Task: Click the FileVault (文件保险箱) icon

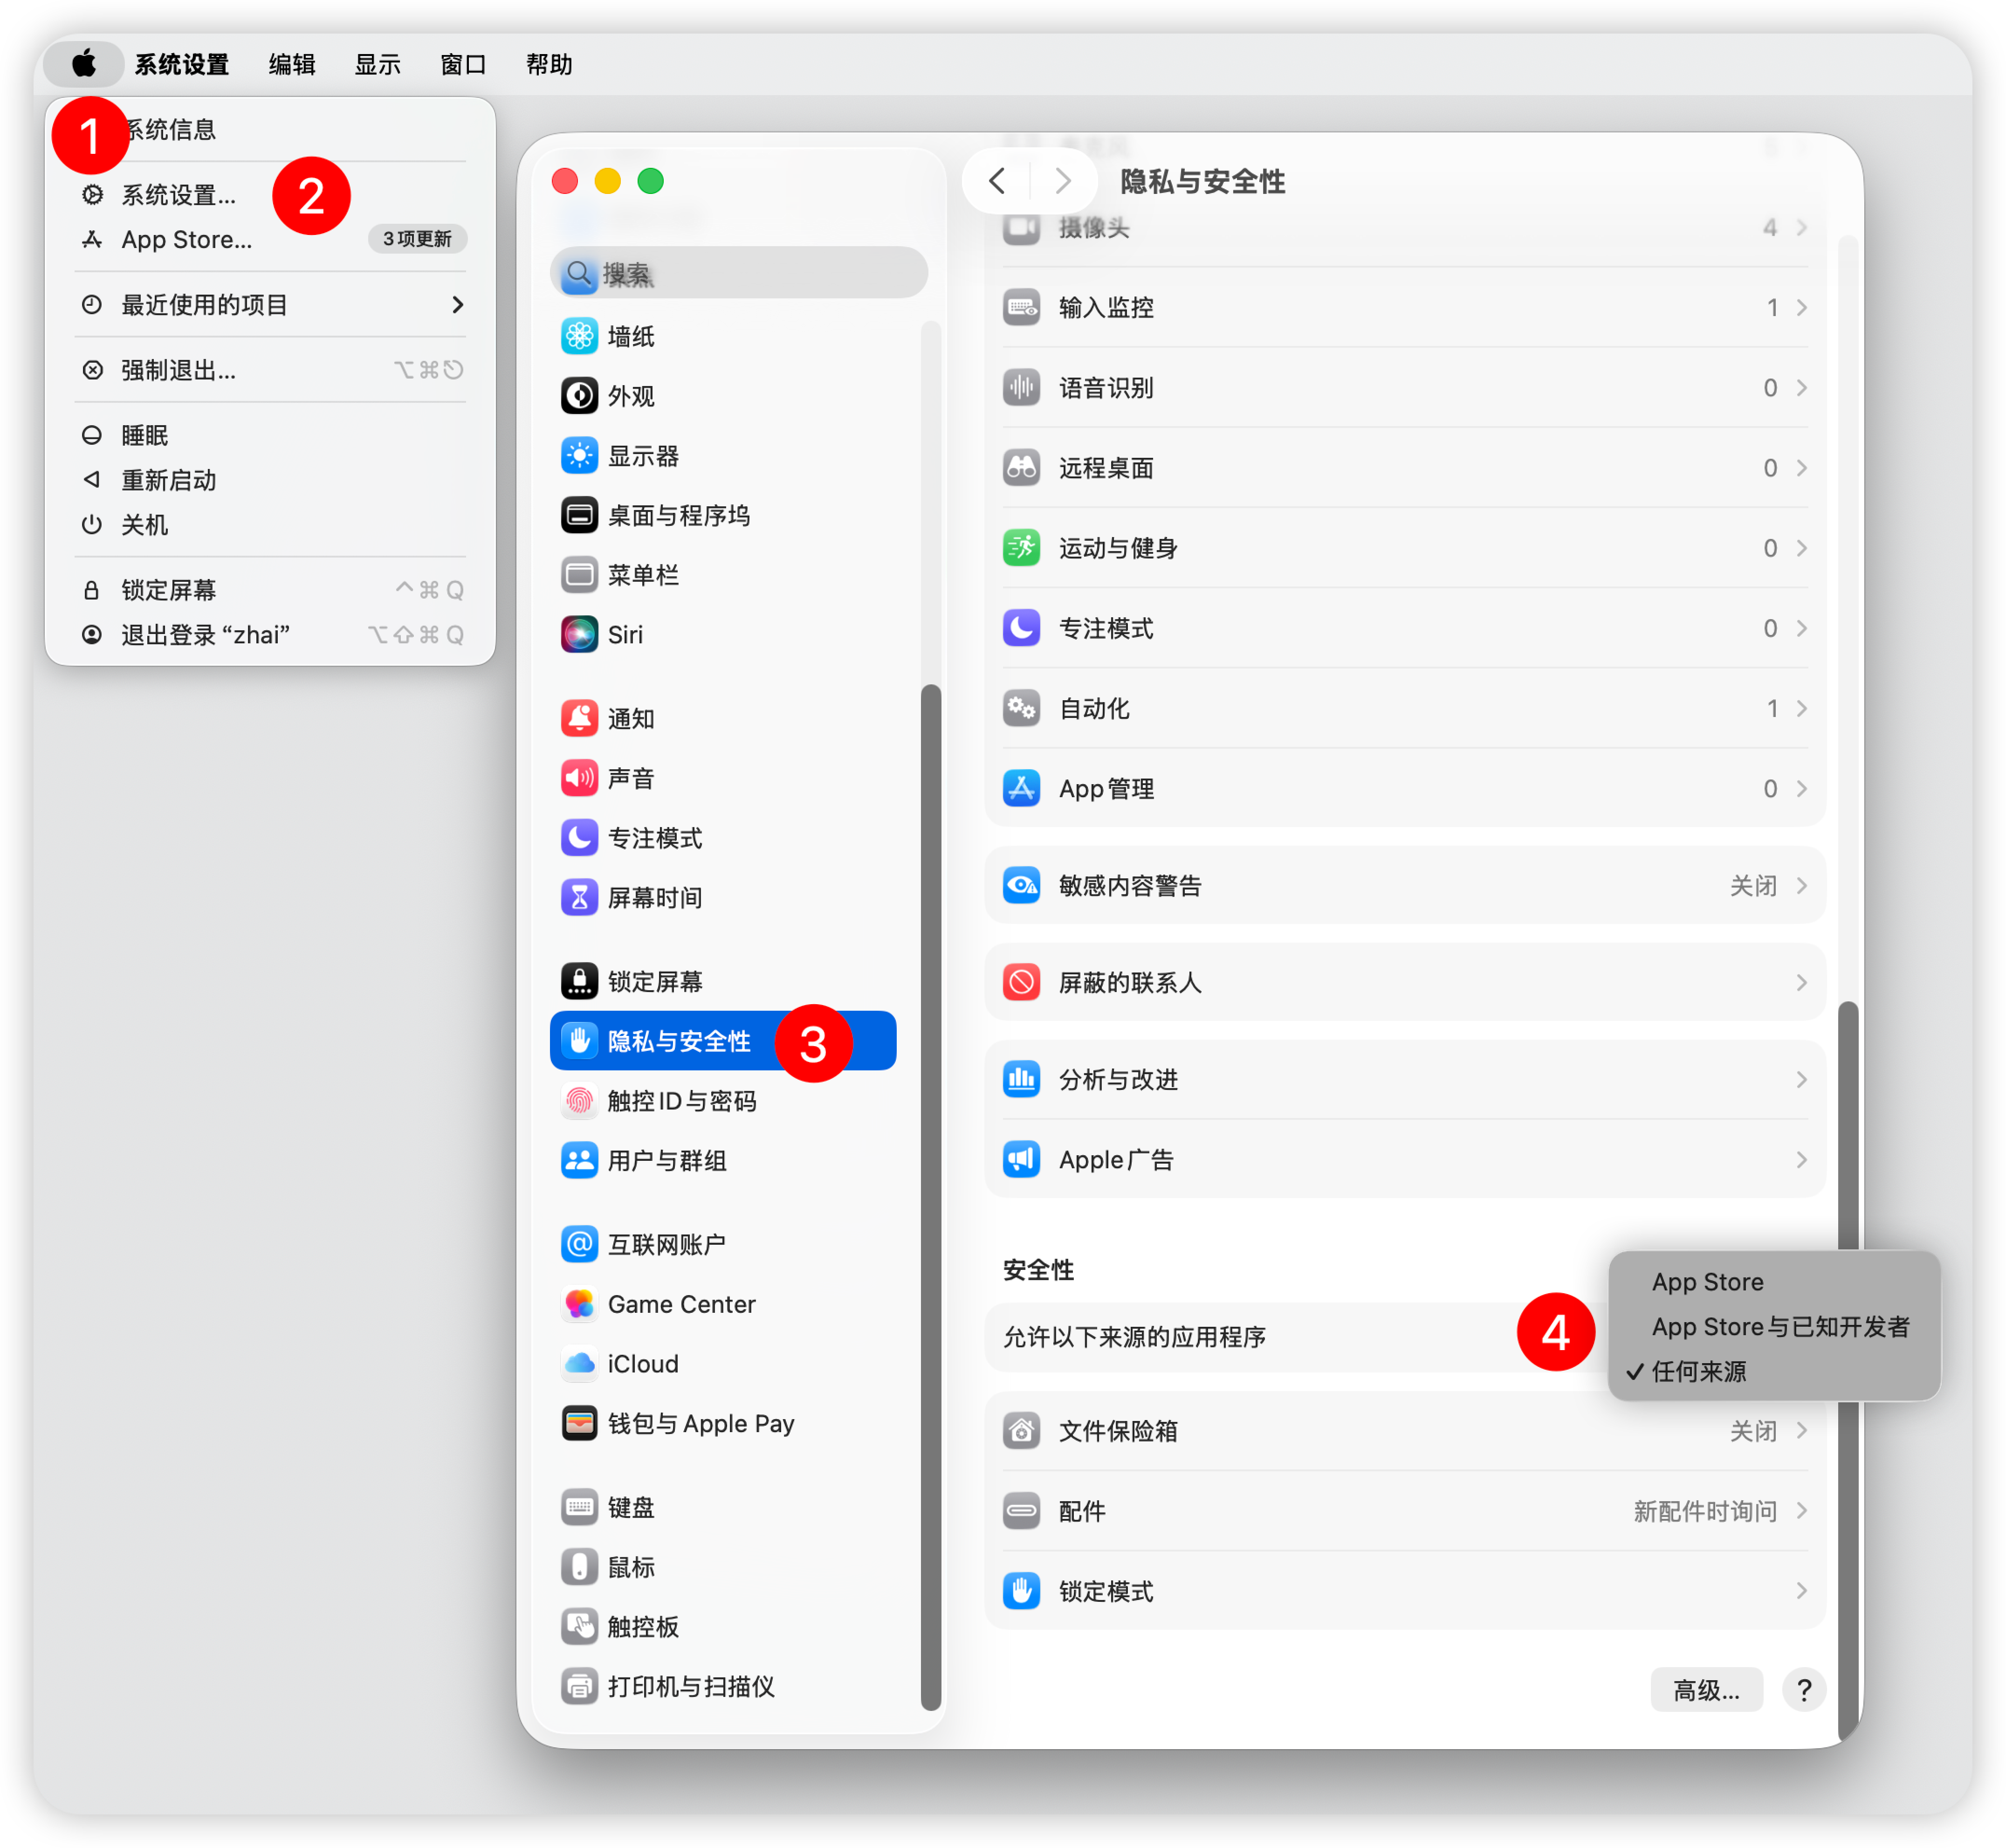Action: [x=1021, y=1430]
